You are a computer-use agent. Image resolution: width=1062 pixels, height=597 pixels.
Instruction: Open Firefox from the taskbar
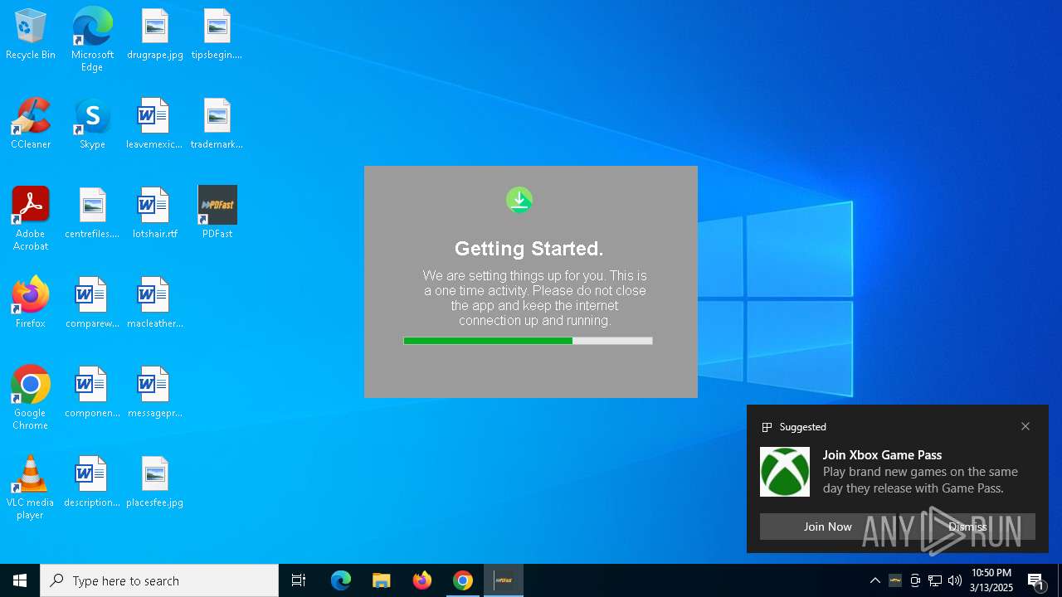tap(422, 580)
